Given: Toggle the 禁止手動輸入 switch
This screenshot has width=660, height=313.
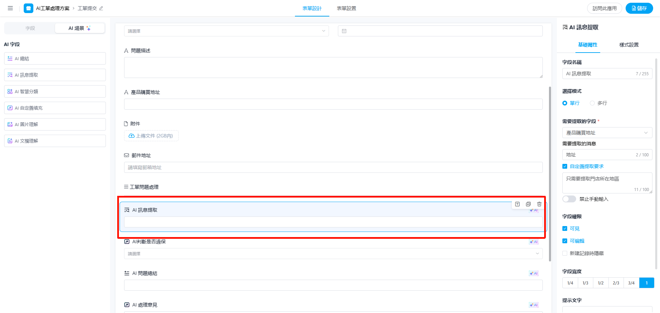Looking at the screenshot, I should point(569,199).
